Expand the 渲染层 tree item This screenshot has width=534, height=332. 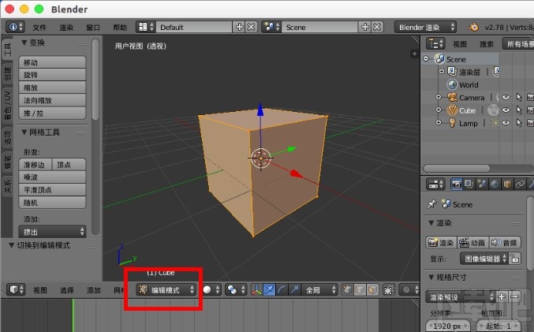[x=442, y=72]
